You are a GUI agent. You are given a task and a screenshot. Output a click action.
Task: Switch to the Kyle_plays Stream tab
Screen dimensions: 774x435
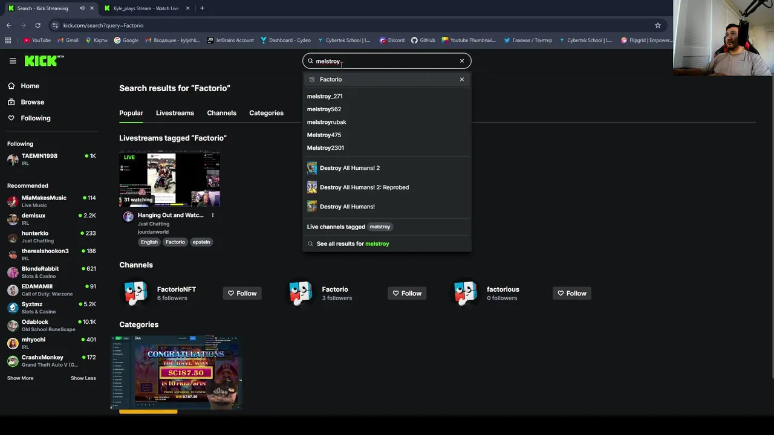(x=146, y=8)
